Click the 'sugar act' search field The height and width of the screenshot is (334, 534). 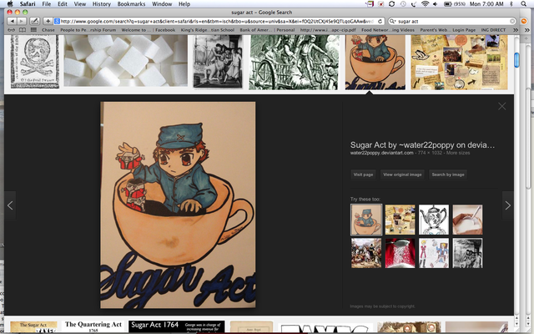pyautogui.click(x=453, y=21)
